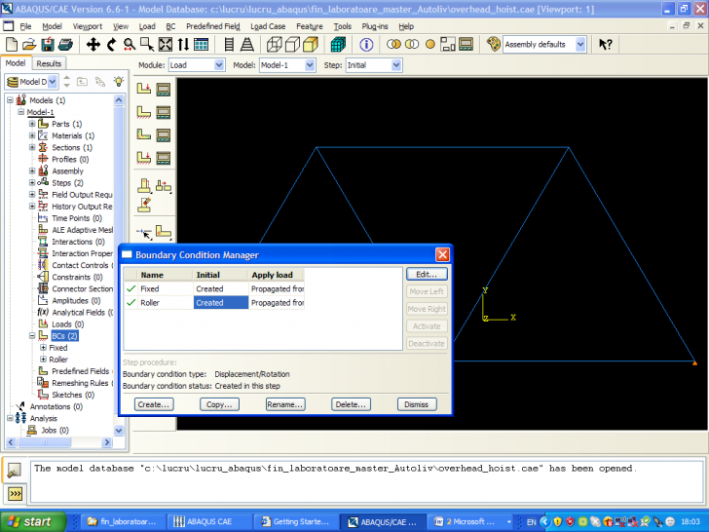709x532 pixels.
Task: Select the Pan View tool
Action: pyautogui.click(x=93, y=45)
